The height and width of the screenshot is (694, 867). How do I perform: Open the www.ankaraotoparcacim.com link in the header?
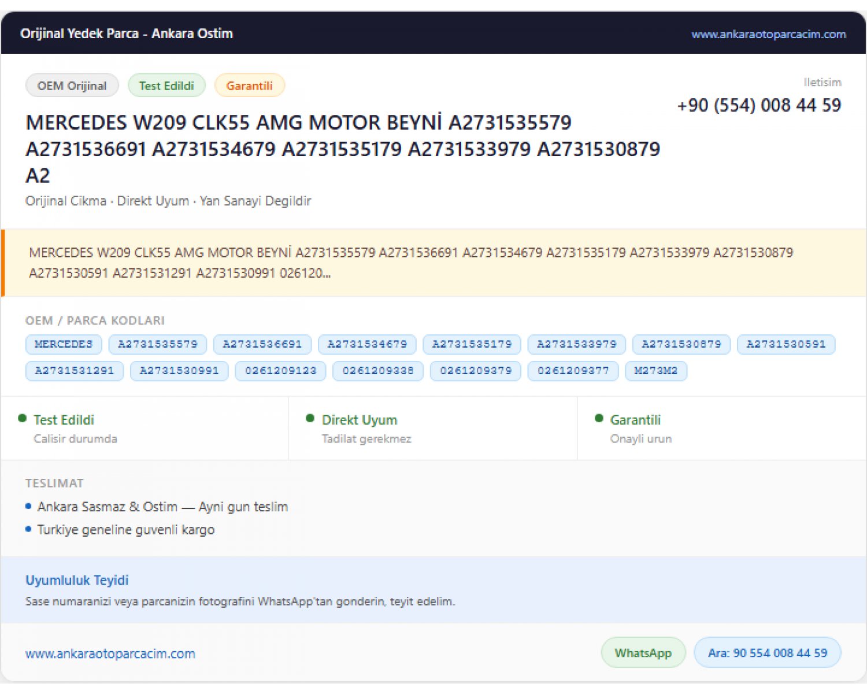[x=769, y=34]
